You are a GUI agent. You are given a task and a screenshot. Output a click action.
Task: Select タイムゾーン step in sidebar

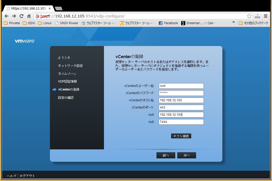click(x=67, y=74)
